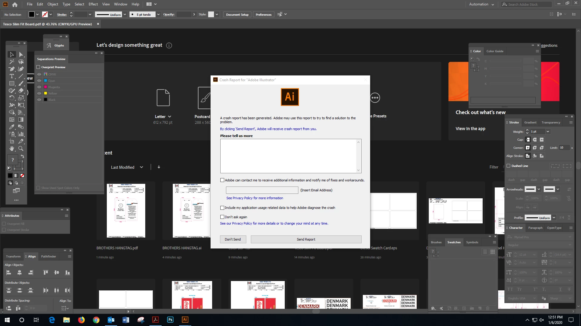Choose the Hand tool
The image size is (581, 326).
tap(12, 149)
